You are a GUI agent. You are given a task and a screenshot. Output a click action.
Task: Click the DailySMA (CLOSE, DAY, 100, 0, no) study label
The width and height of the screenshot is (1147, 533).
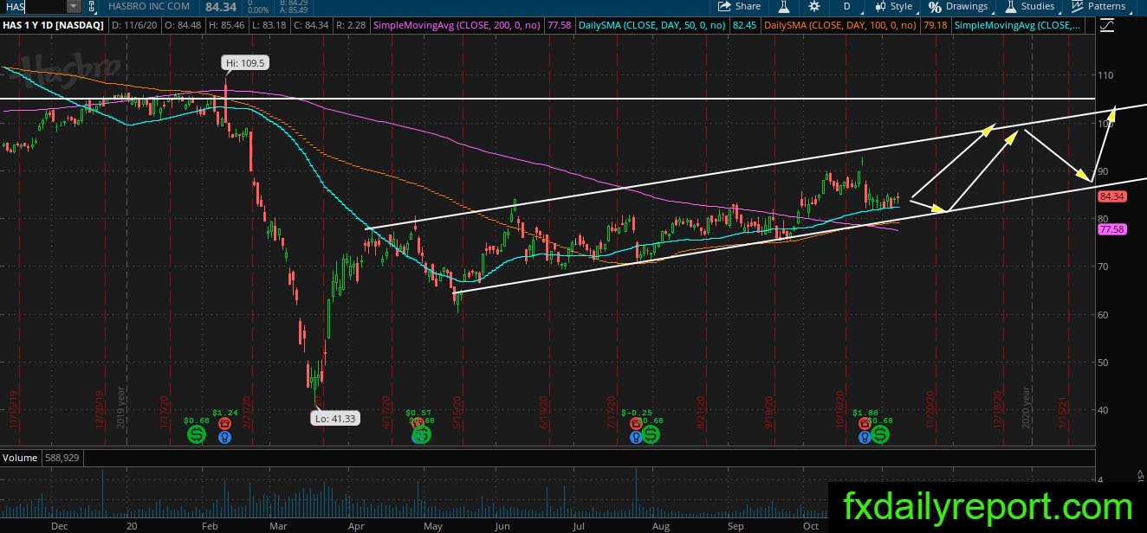pos(840,26)
